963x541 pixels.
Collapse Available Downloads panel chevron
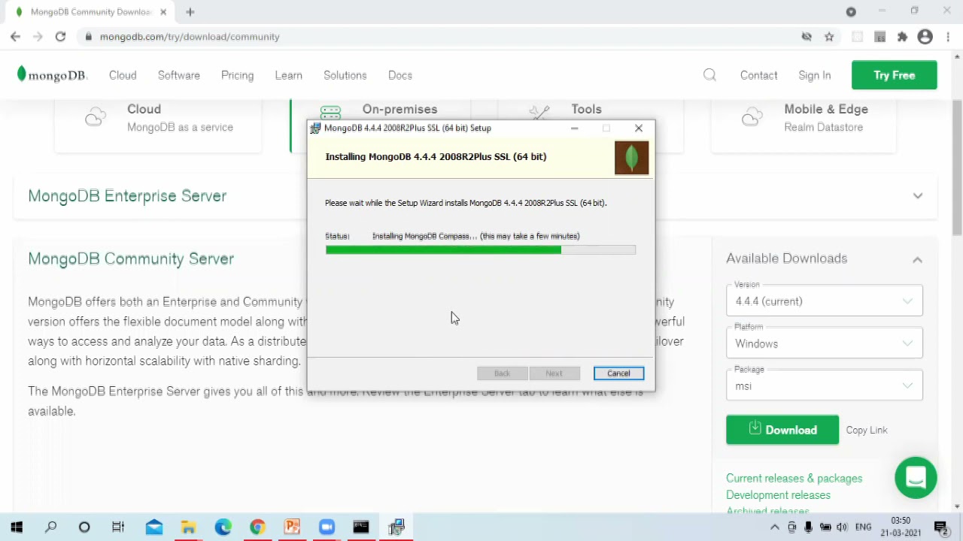pyautogui.click(x=917, y=259)
